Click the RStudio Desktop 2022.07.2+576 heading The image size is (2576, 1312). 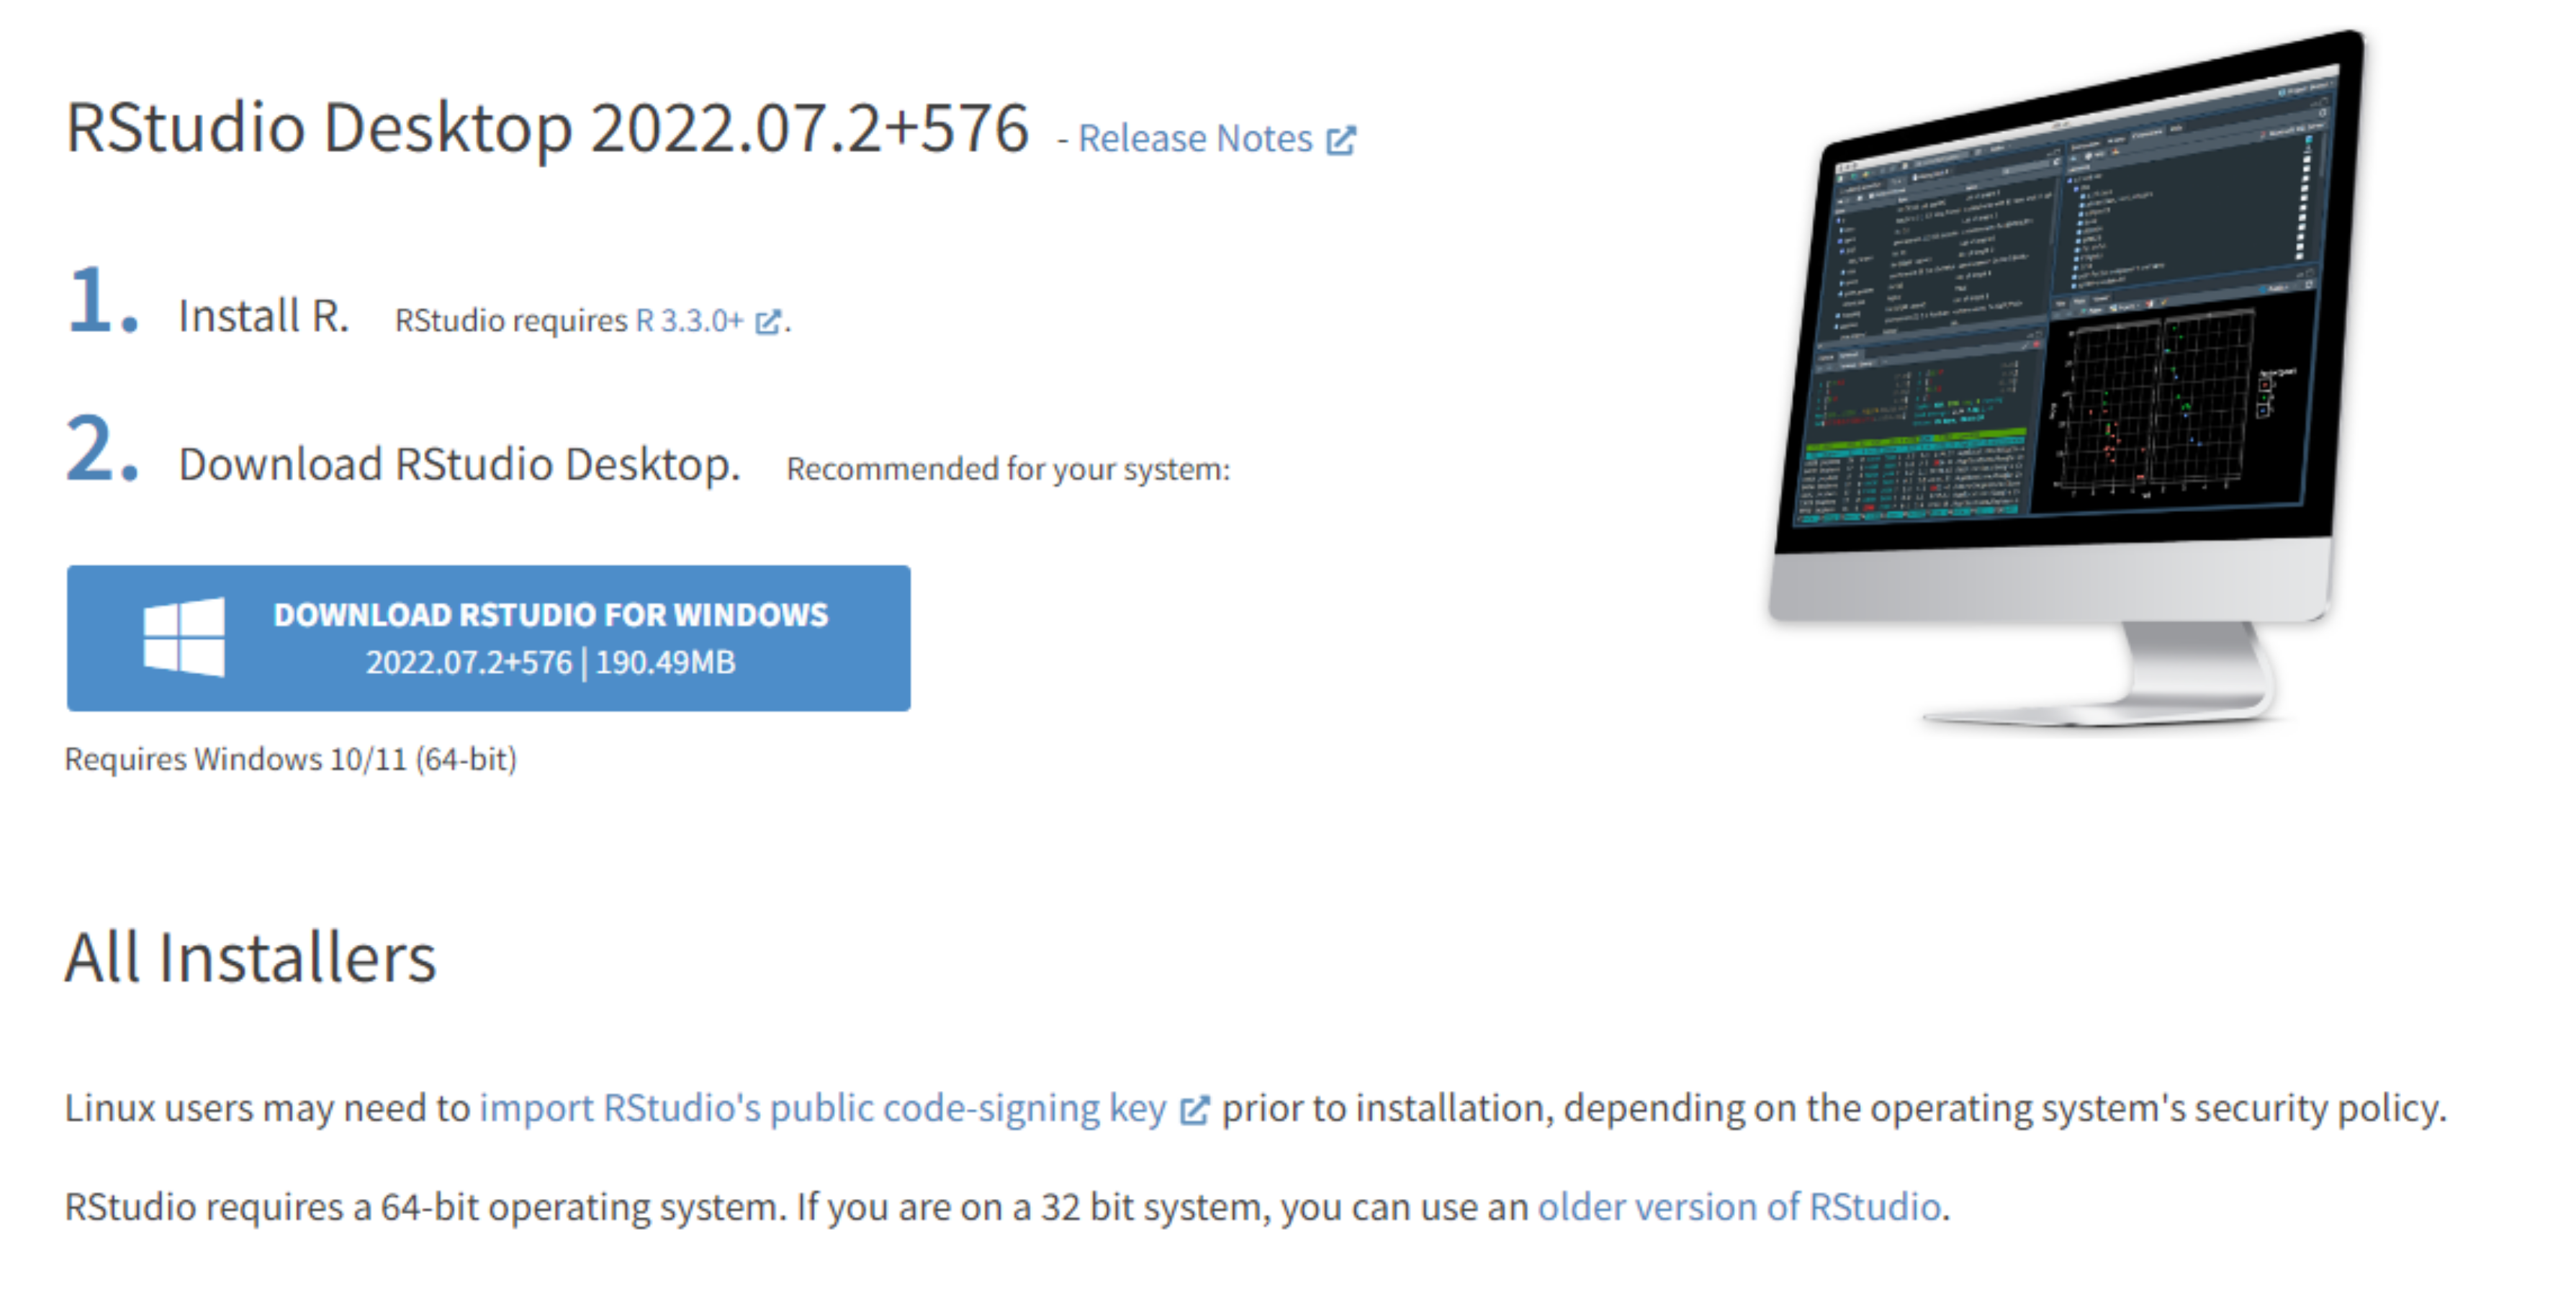tap(546, 128)
